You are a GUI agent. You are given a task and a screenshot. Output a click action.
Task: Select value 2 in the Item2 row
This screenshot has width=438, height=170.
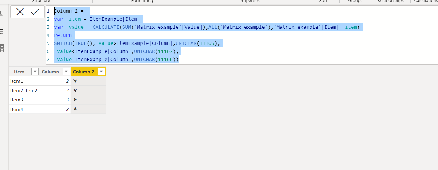(x=55, y=90)
